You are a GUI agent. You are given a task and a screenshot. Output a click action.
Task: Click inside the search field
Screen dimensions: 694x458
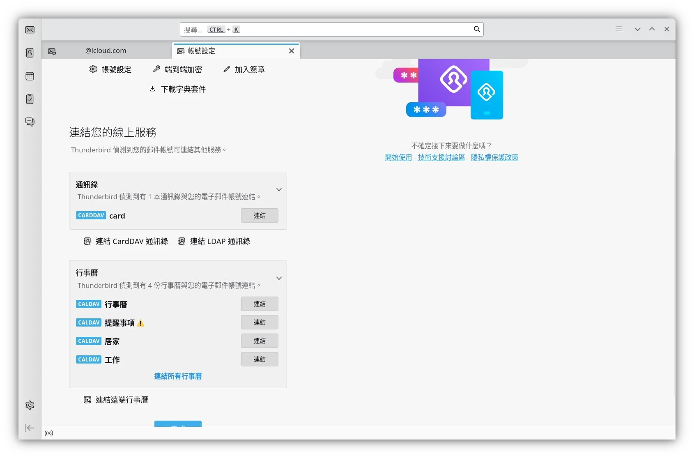click(329, 29)
